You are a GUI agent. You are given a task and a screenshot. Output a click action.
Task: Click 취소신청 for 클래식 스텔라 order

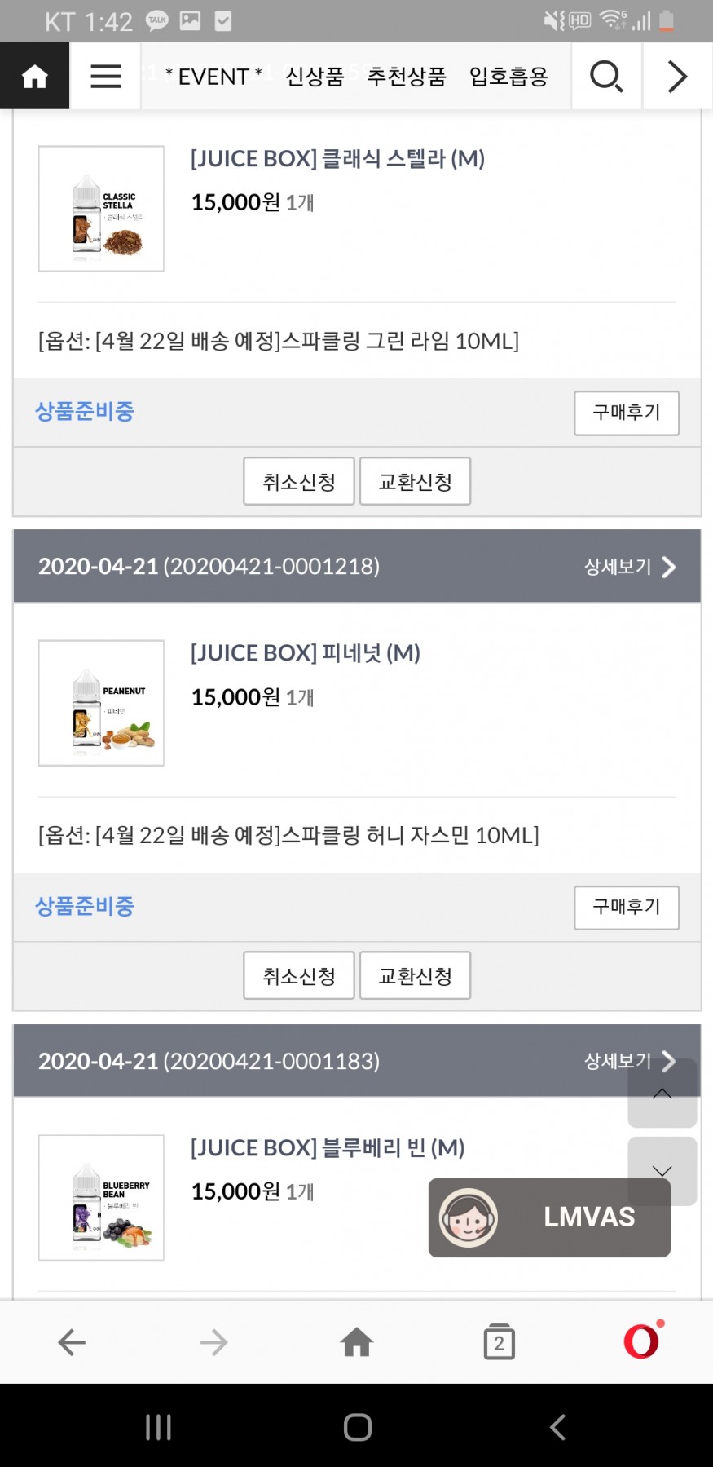tap(299, 481)
